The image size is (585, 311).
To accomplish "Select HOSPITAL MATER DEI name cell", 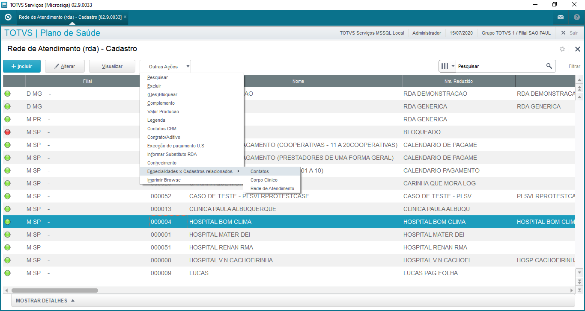I will pos(220,235).
